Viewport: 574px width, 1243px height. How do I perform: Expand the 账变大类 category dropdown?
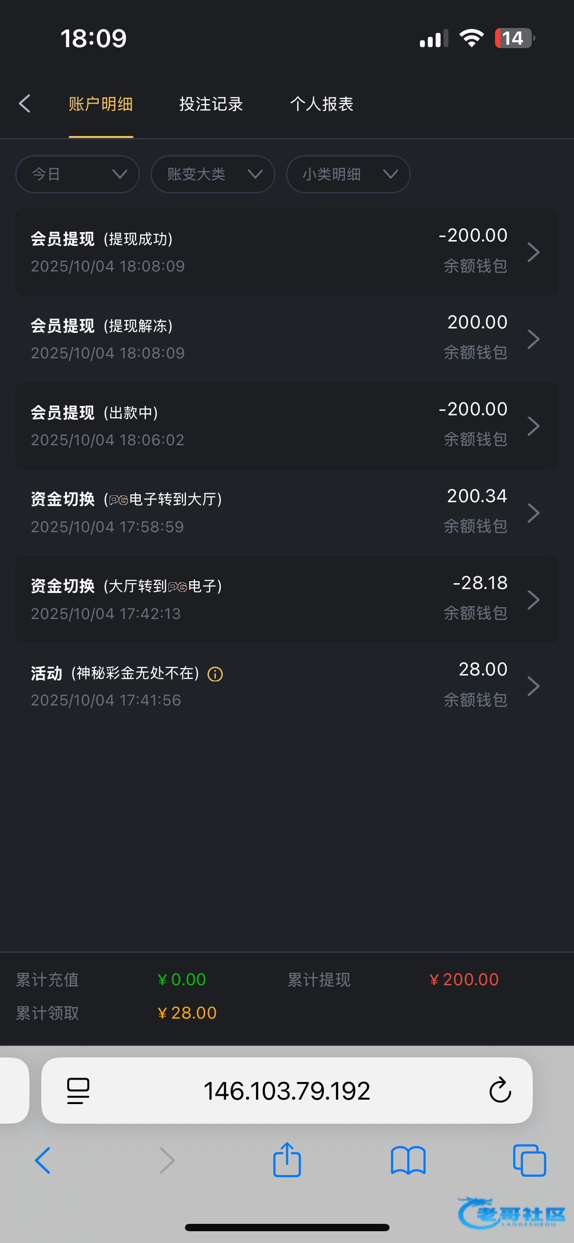click(213, 174)
